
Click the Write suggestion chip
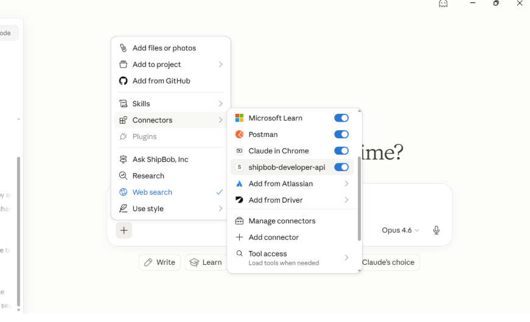(159, 262)
